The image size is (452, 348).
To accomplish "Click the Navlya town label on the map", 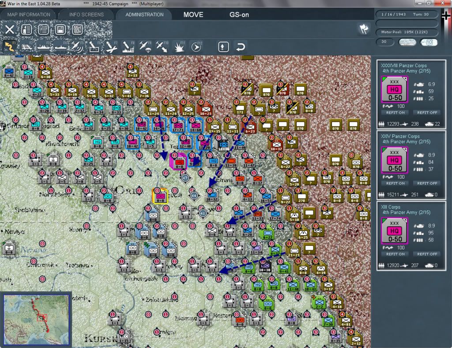I will [x=15, y=232].
